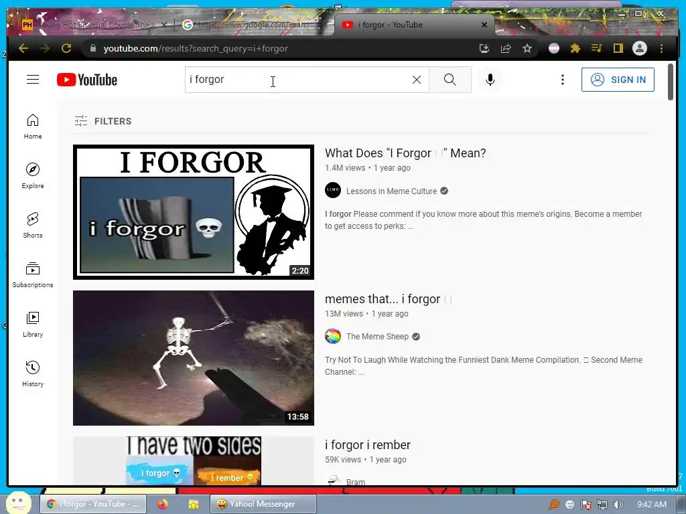This screenshot has width=686, height=514.
Task: Click The Meme Sheep rainbow avatar
Action: (333, 336)
